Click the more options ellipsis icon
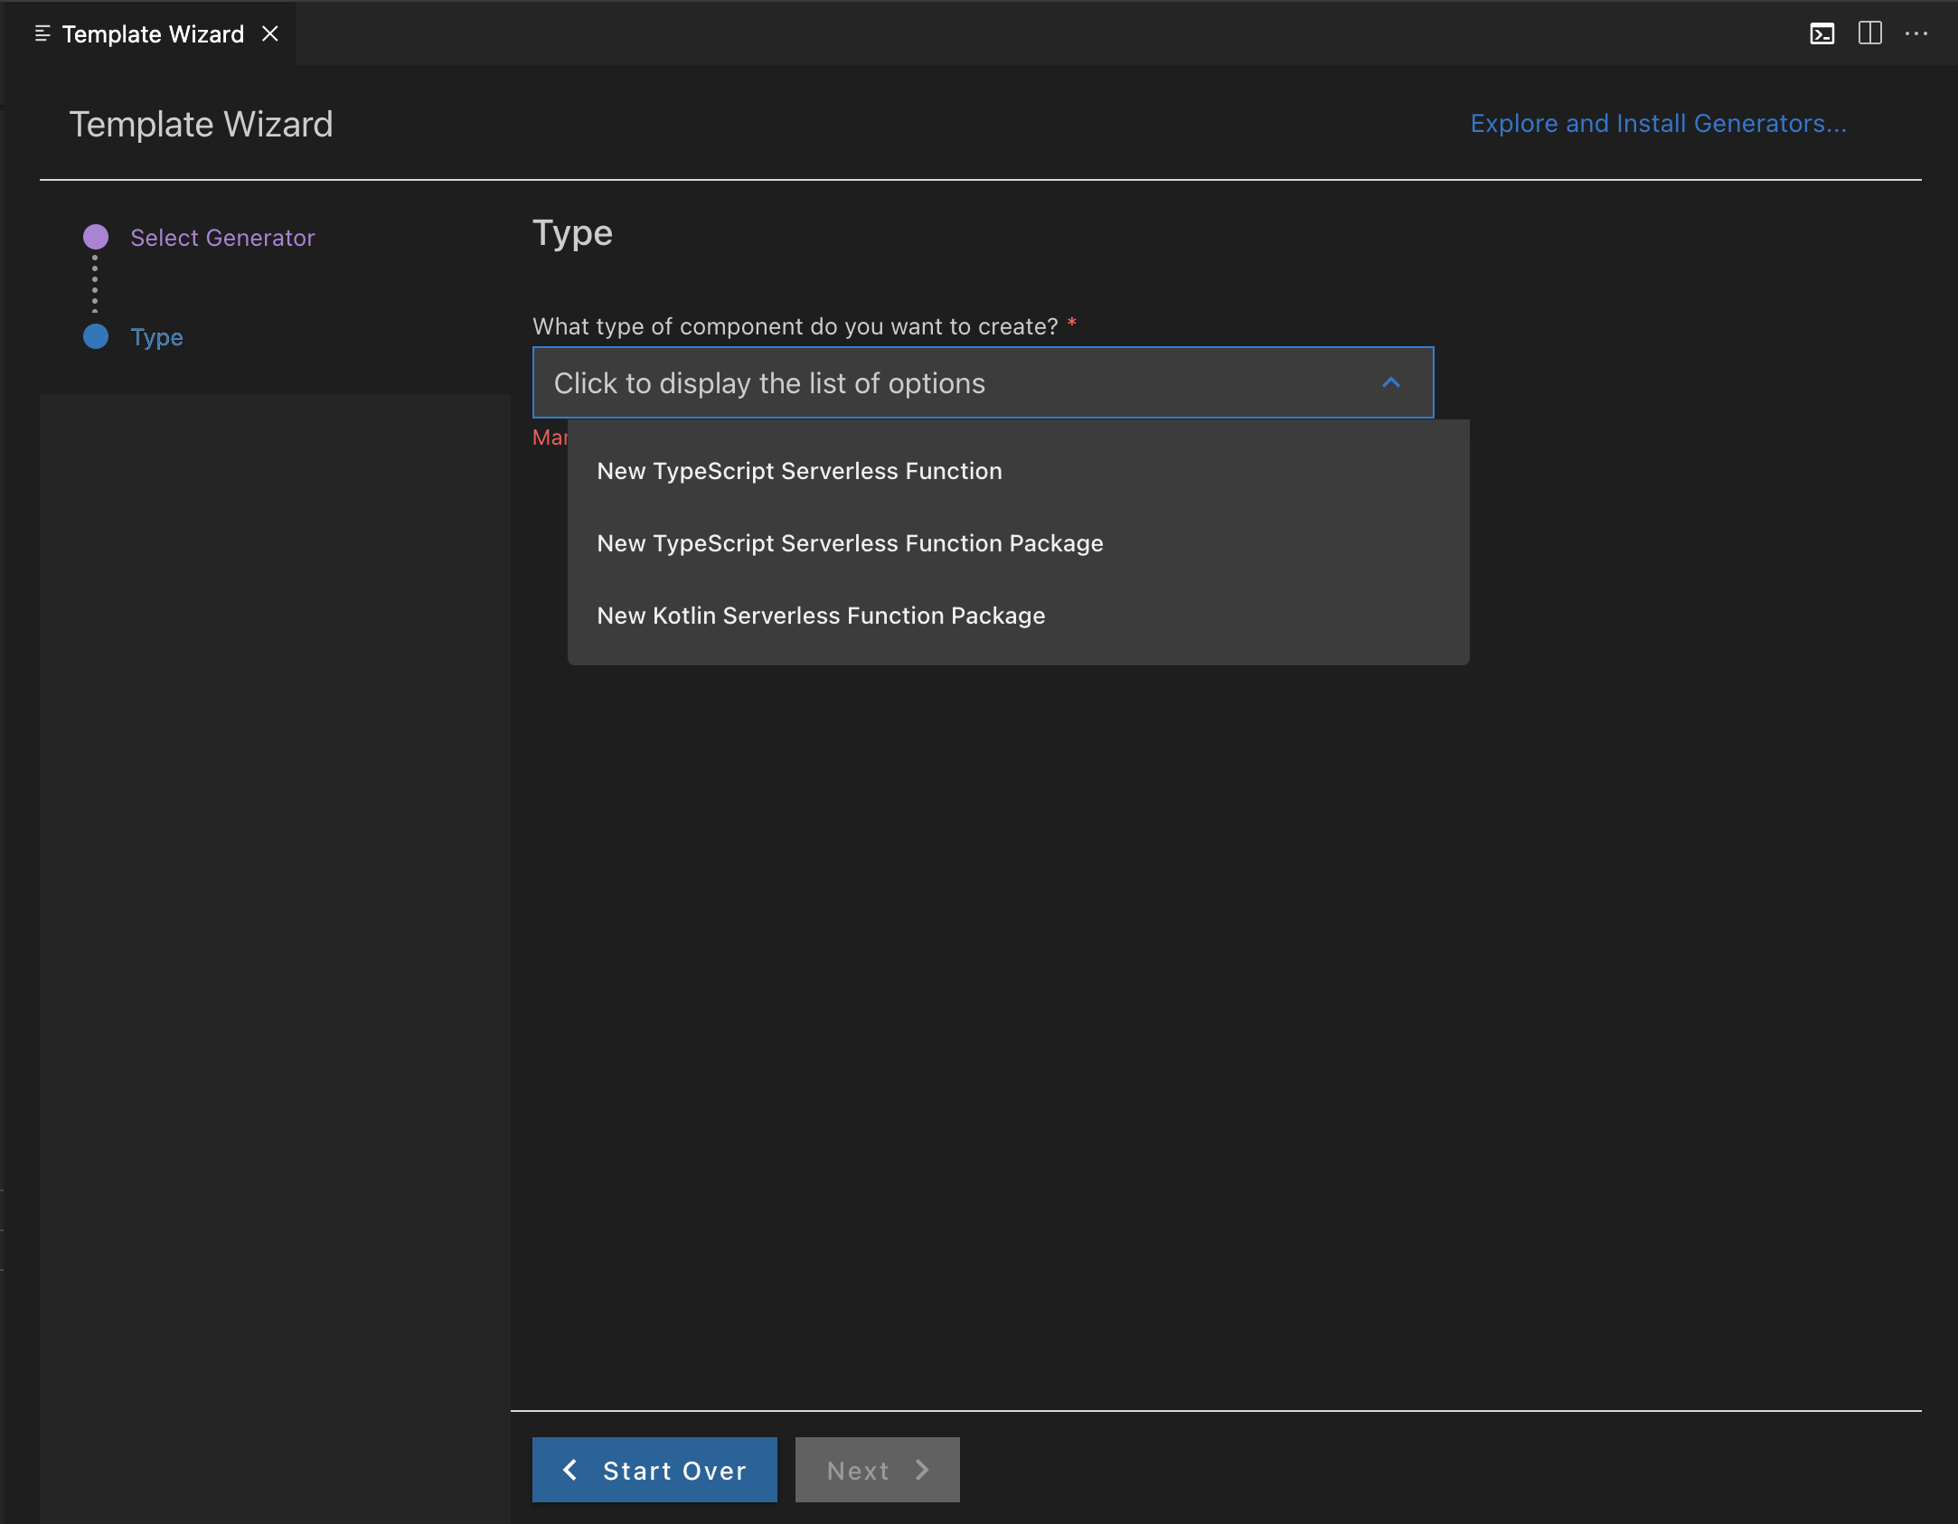This screenshot has height=1524, width=1958. coord(1916,33)
